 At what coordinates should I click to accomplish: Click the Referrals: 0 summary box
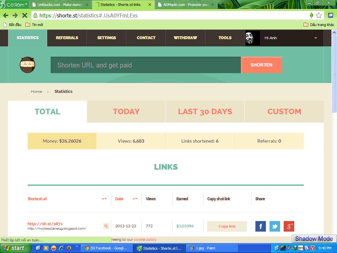click(x=269, y=141)
